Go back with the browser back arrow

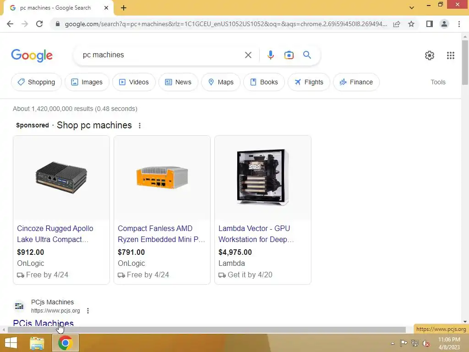pyautogui.click(x=10, y=24)
